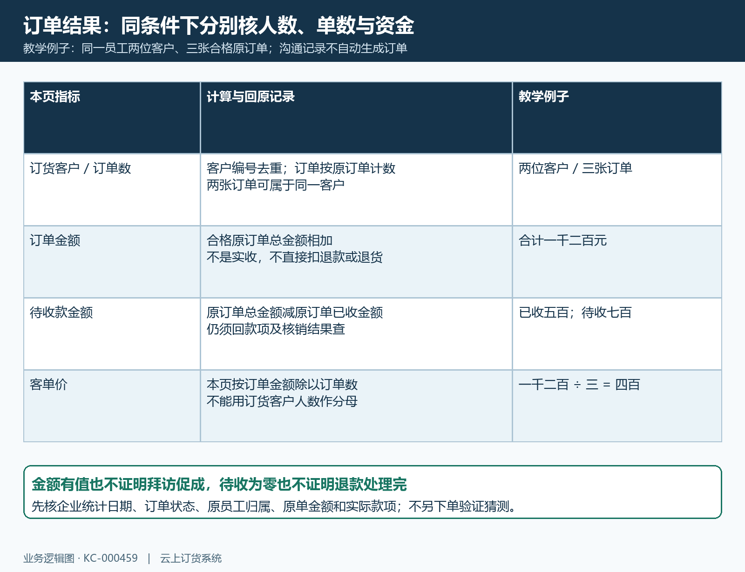This screenshot has height=572, width=745.
Task: Select the 待收款金额 cell
Action: pyautogui.click(x=112, y=334)
